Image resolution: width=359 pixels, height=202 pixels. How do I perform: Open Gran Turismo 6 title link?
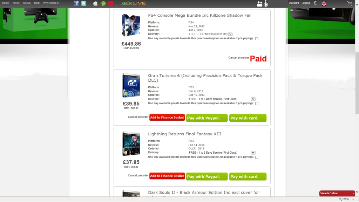tap(205, 78)
